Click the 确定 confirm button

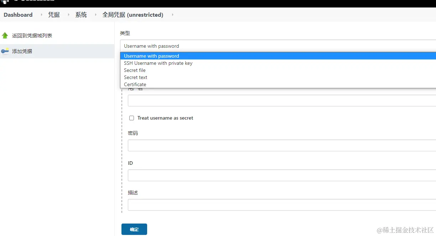[134, 229]
